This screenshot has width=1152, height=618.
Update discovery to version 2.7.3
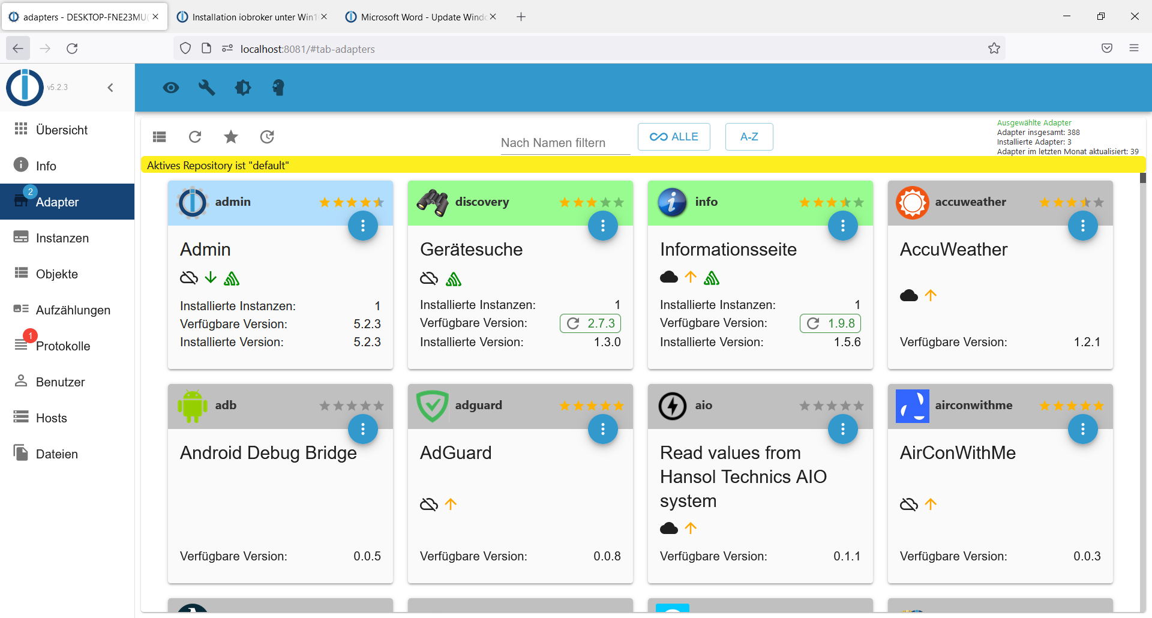[x=590, y=323]
